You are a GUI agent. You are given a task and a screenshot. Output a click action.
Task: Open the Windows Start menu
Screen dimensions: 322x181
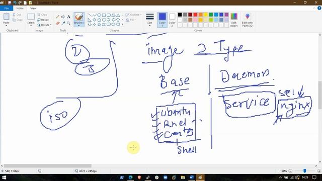coord(4,177)
